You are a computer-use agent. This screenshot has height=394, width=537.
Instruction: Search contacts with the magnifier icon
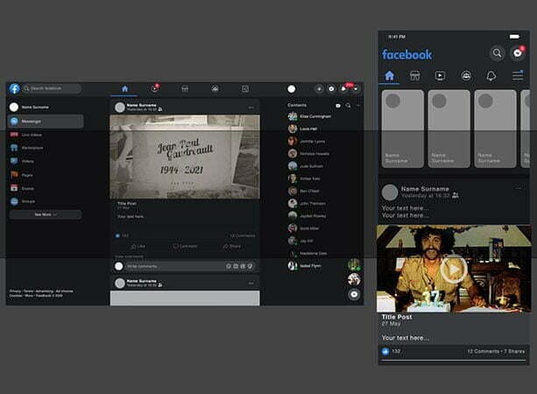click(x=349, y=105)
